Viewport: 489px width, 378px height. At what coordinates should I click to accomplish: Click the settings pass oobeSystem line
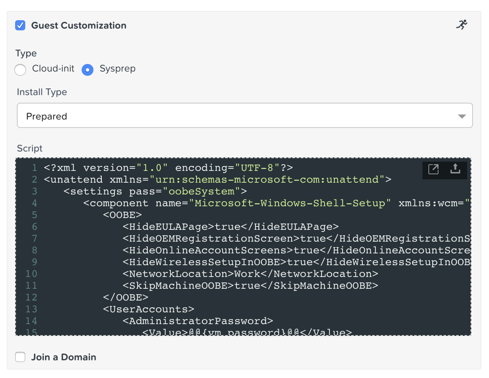coord(155,191)
